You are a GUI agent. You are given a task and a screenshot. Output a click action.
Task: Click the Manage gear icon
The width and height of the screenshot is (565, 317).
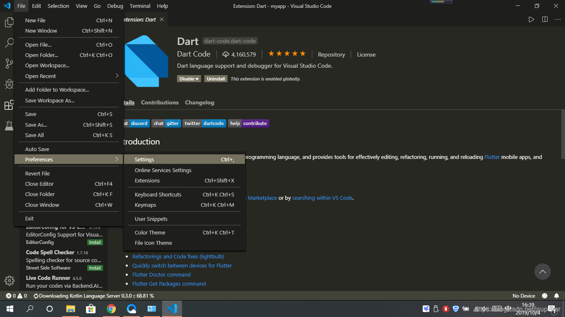click(x=9, y=280)
